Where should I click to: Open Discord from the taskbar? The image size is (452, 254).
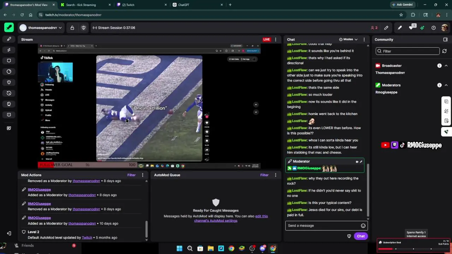tap(262, 248)
